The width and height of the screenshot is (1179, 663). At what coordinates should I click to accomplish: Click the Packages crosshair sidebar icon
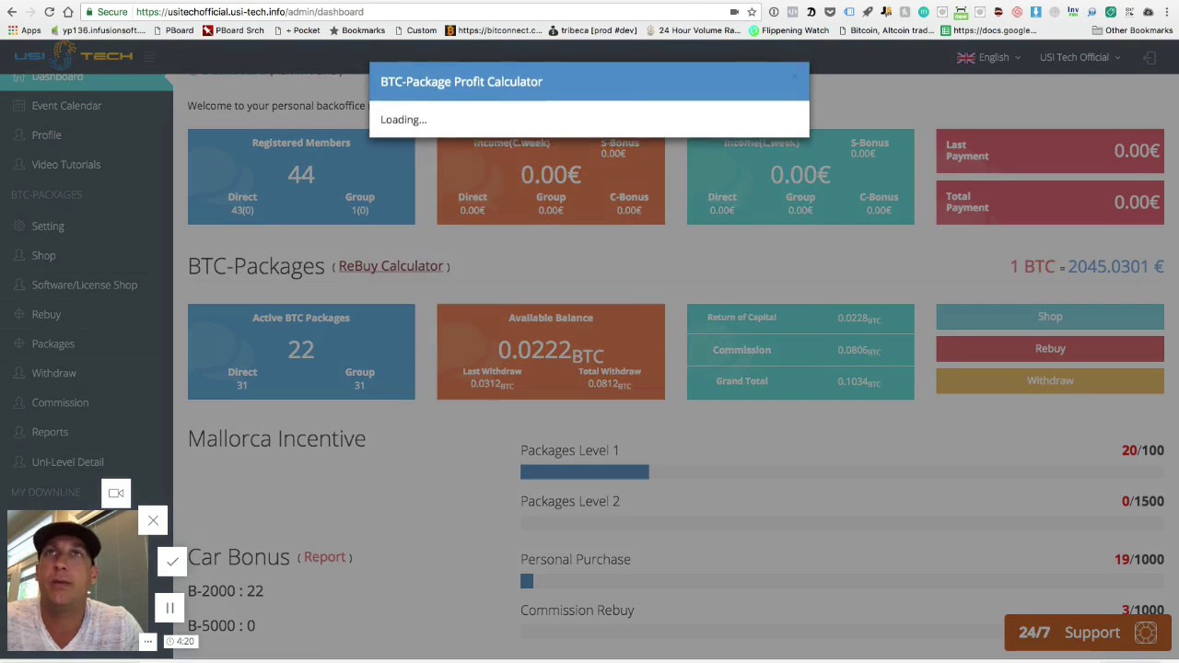click(x=18, y=343)
